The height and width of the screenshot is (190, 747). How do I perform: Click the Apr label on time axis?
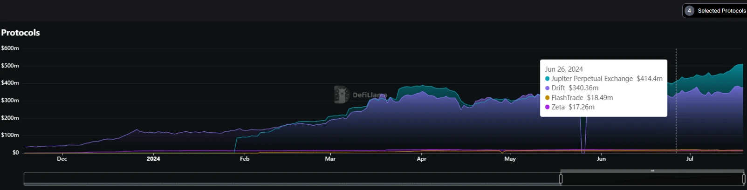pyautogui.click(x=421, y=159)
